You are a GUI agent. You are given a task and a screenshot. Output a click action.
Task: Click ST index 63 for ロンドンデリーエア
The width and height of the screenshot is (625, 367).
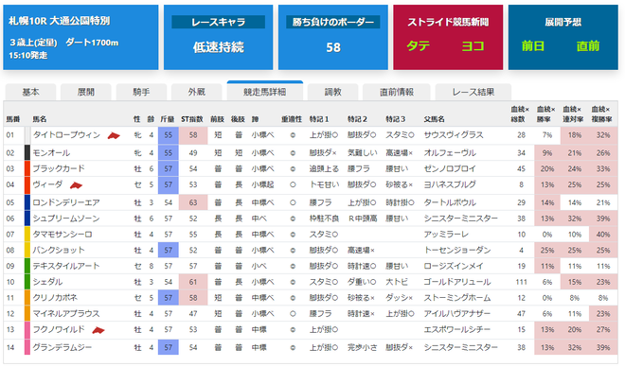193,202
